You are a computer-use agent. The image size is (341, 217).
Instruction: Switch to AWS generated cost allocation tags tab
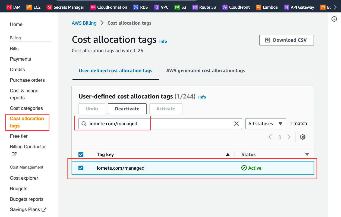point(206,71)
